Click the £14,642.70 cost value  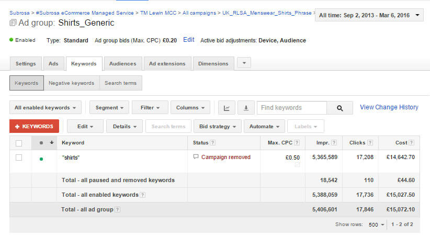tap(401, 157)
